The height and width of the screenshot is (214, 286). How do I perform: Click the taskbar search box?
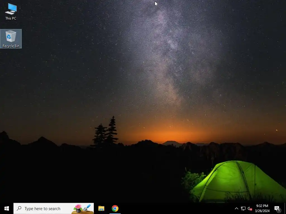tap(54, 208)
